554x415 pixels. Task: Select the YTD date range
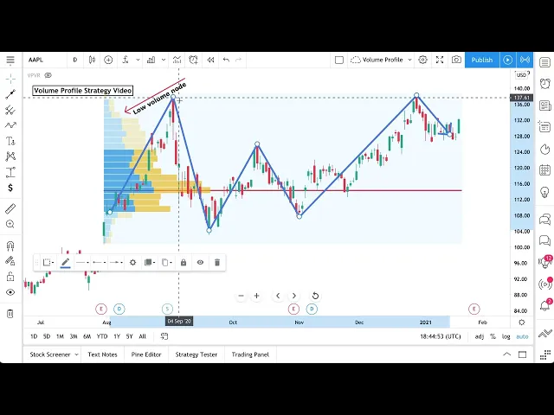tap(102, 336)
